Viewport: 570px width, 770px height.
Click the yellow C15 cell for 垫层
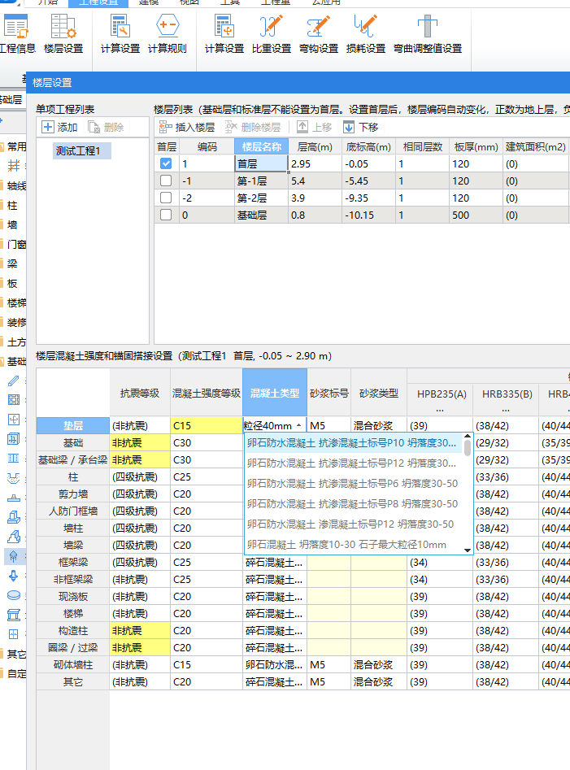coord(206,425)
